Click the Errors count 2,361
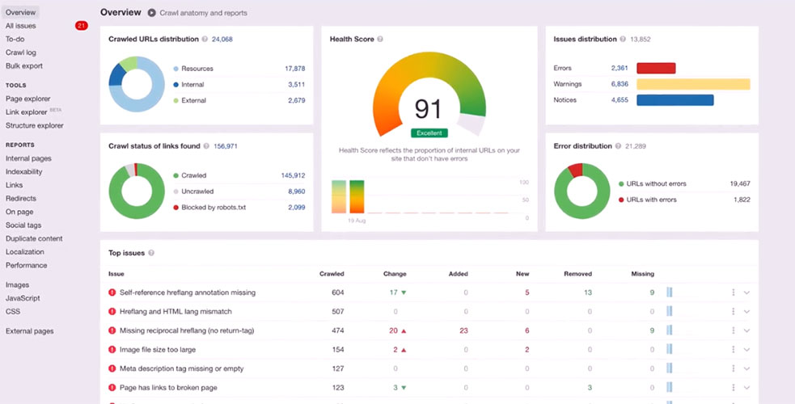 pos(620,69)
